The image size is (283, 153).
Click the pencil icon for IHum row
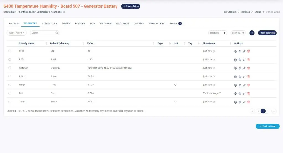[244, 77]
